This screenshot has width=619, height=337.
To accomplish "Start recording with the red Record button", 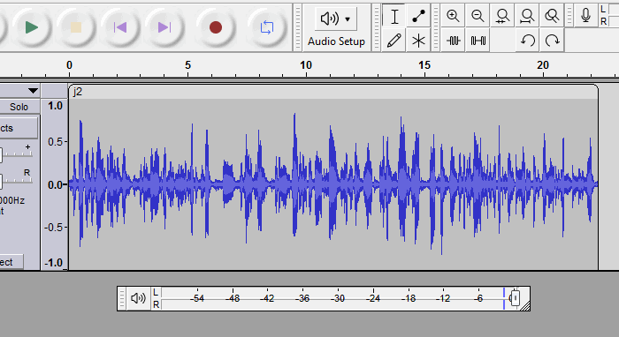I will [x=216, y=27].
